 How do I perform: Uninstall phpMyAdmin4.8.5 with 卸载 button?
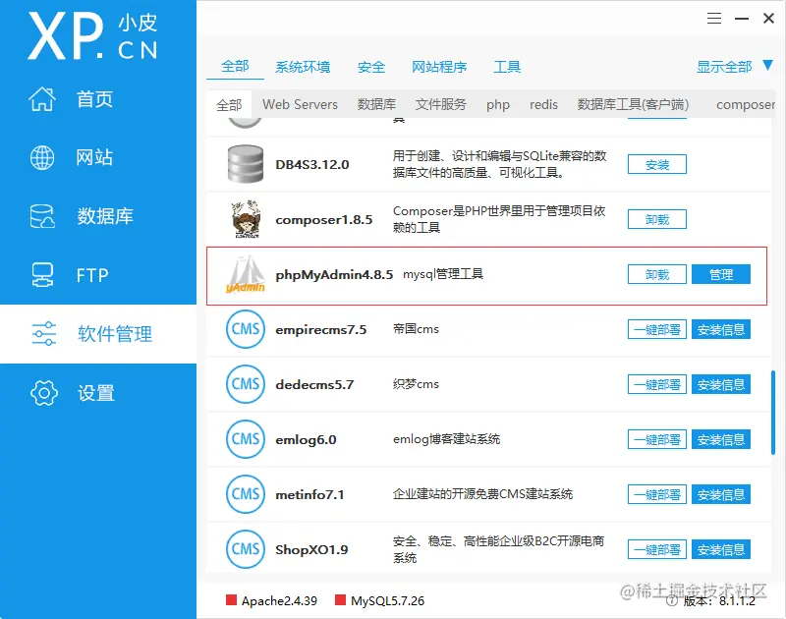click(x=657, y=274)
